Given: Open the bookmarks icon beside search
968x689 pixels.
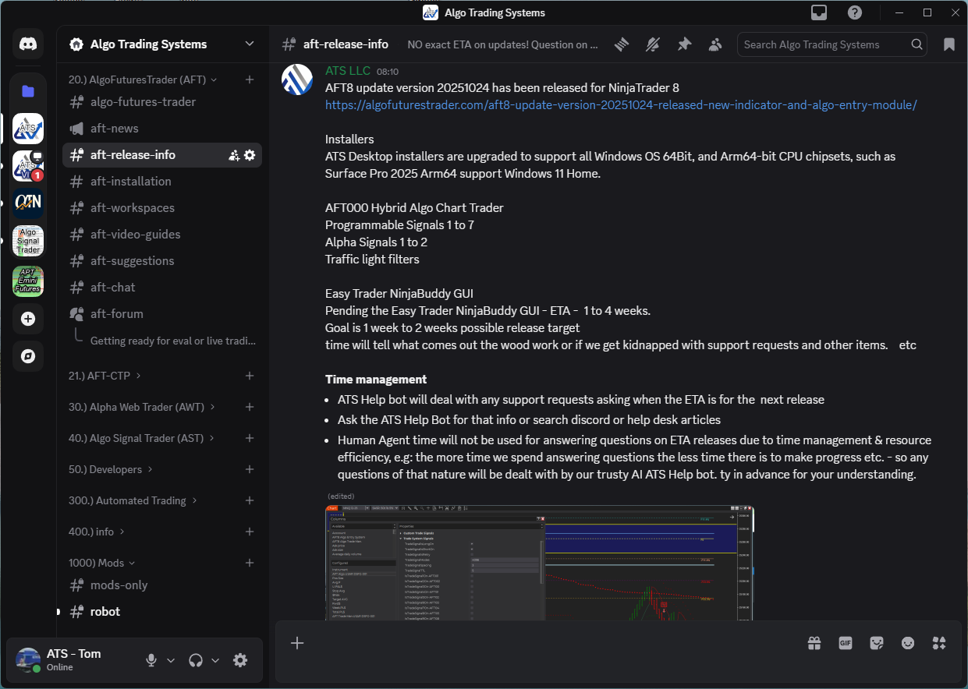Looking at the screenshot, I should click(949, 44).
